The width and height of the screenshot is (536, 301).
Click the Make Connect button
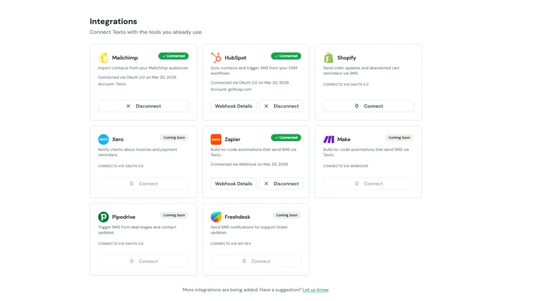[x=368, y=183]
